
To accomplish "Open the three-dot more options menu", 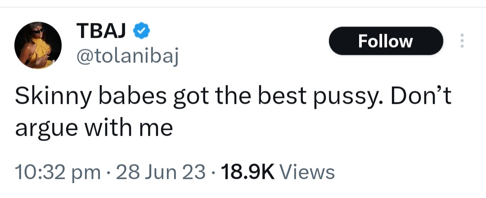I will [x=461, y=41].
